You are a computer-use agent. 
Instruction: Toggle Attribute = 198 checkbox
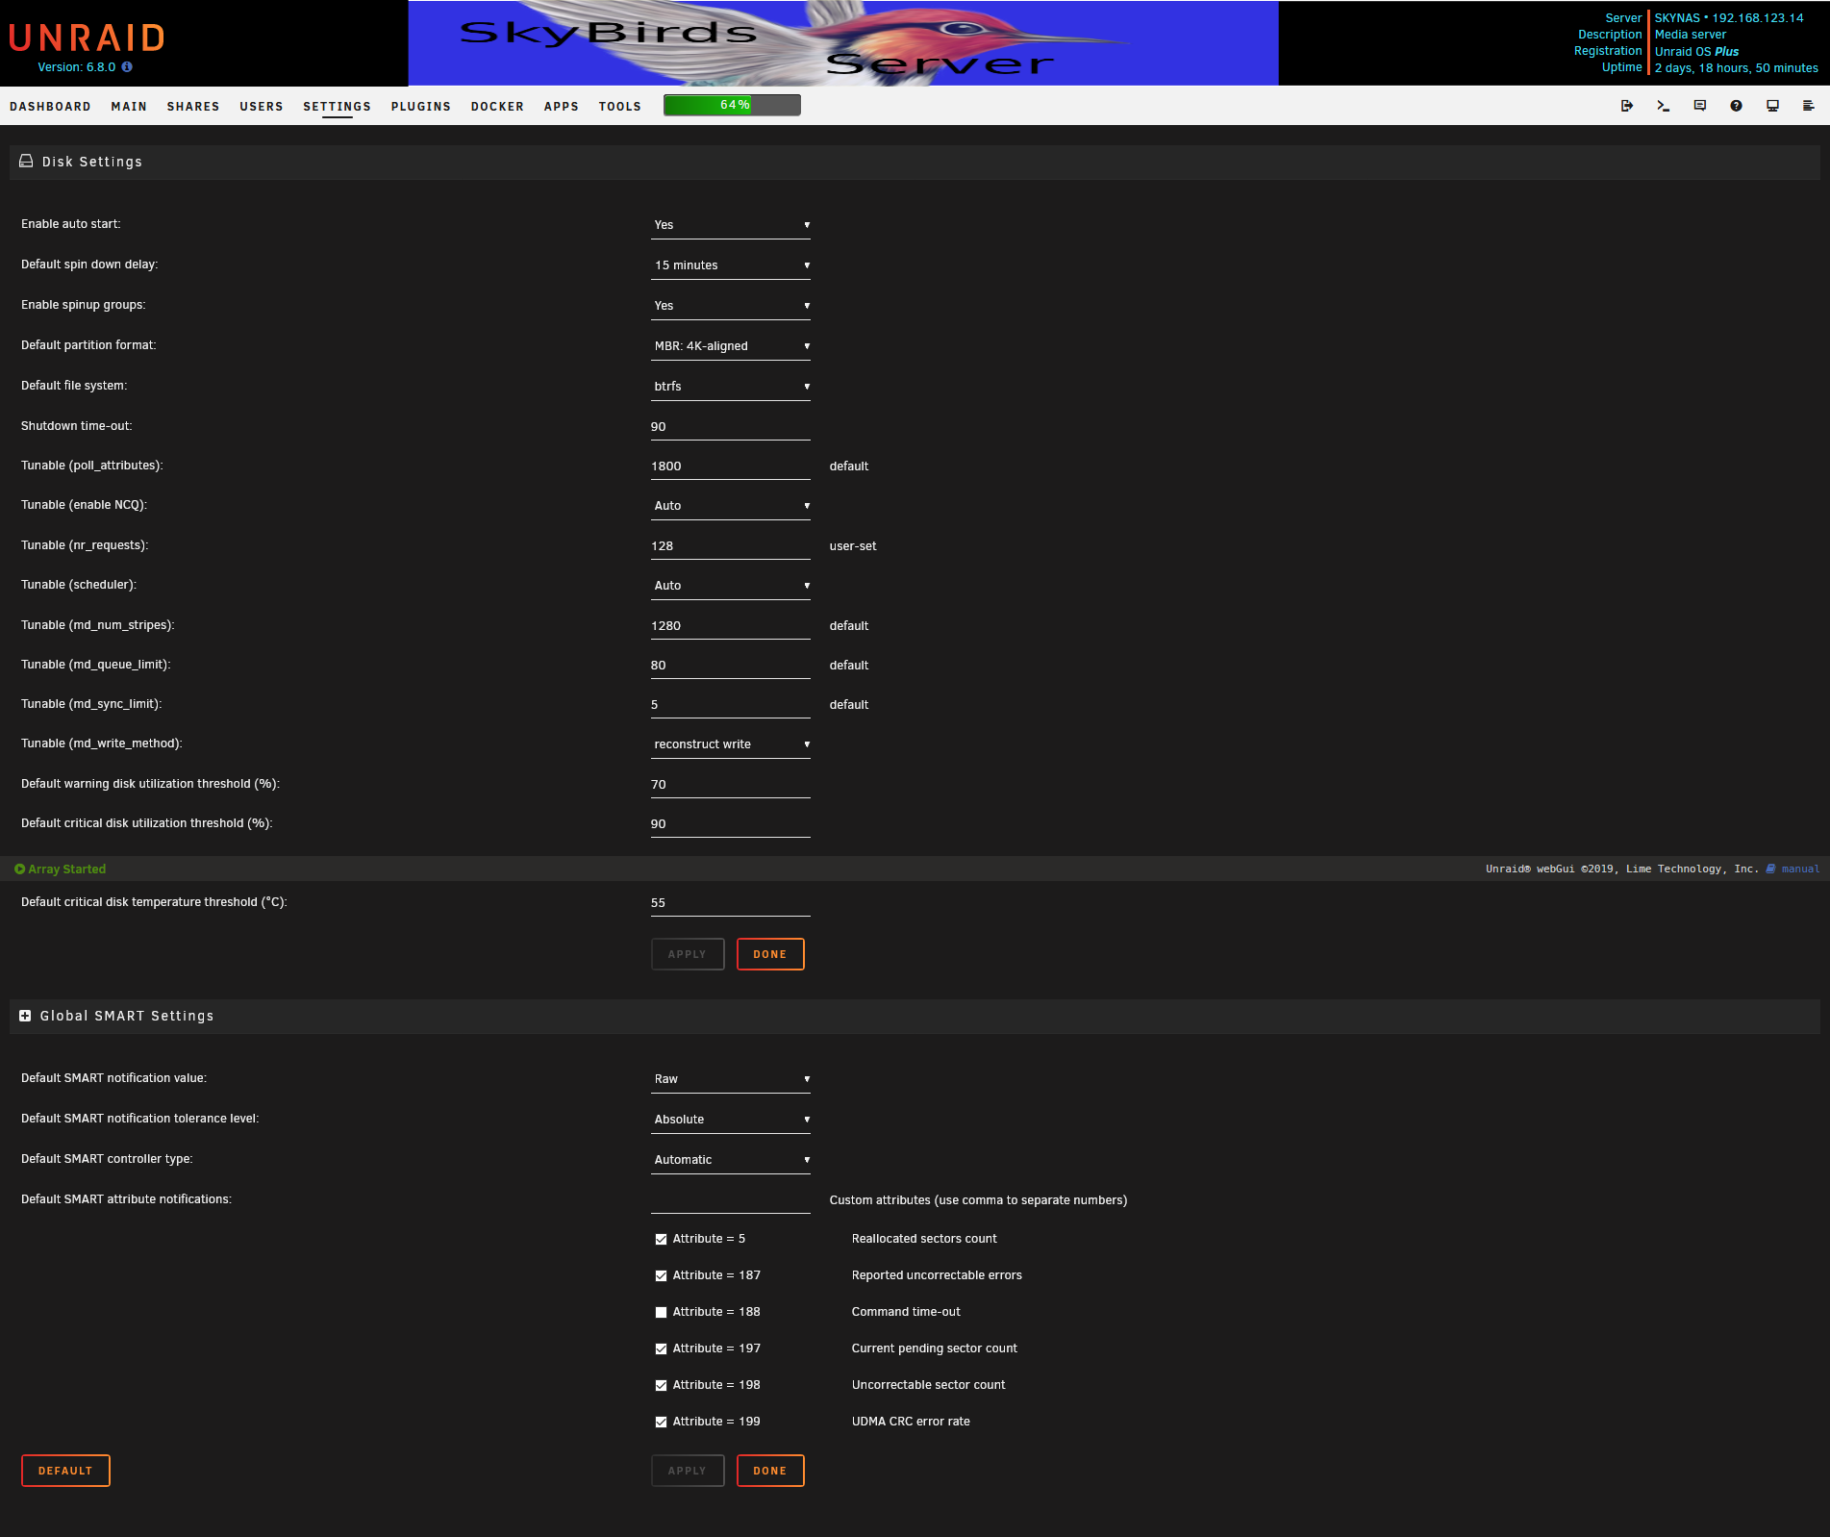click(x=661, y=1386)
